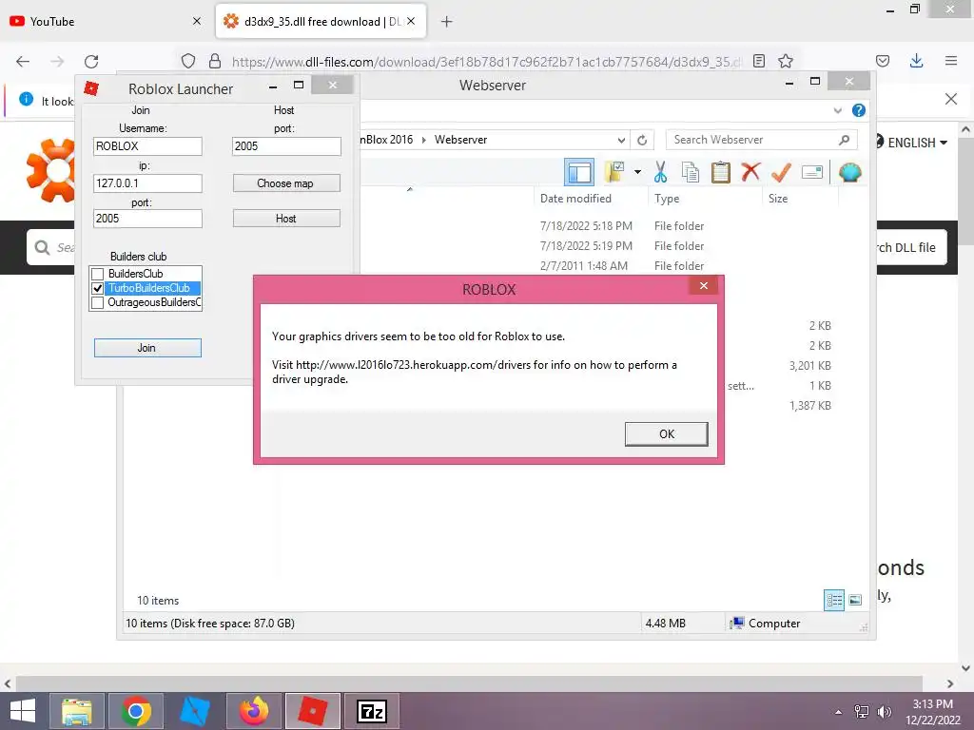Refresh the Webserver folder view
This screenshot has height=730, width=974.
(642, 140)
